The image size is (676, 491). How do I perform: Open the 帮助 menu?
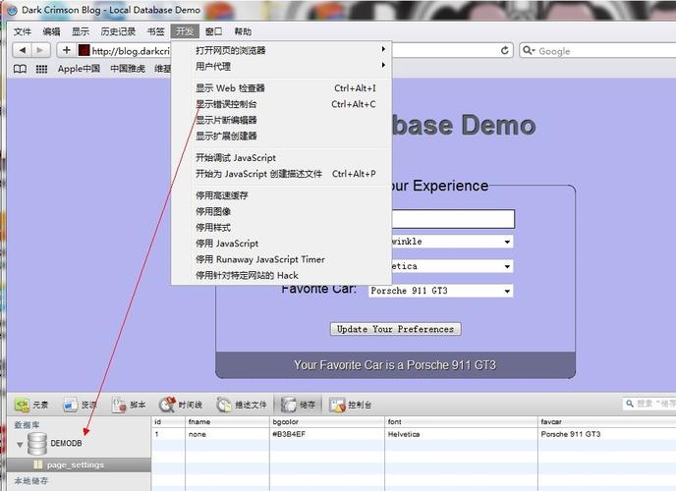click(x=243, y=31)
